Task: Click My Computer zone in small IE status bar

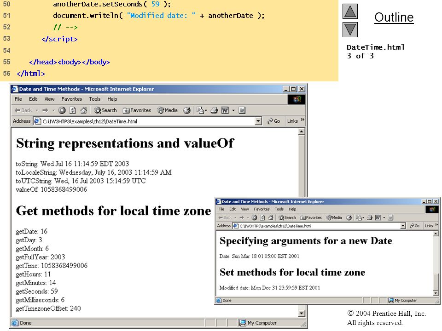Action: point(402,300)
